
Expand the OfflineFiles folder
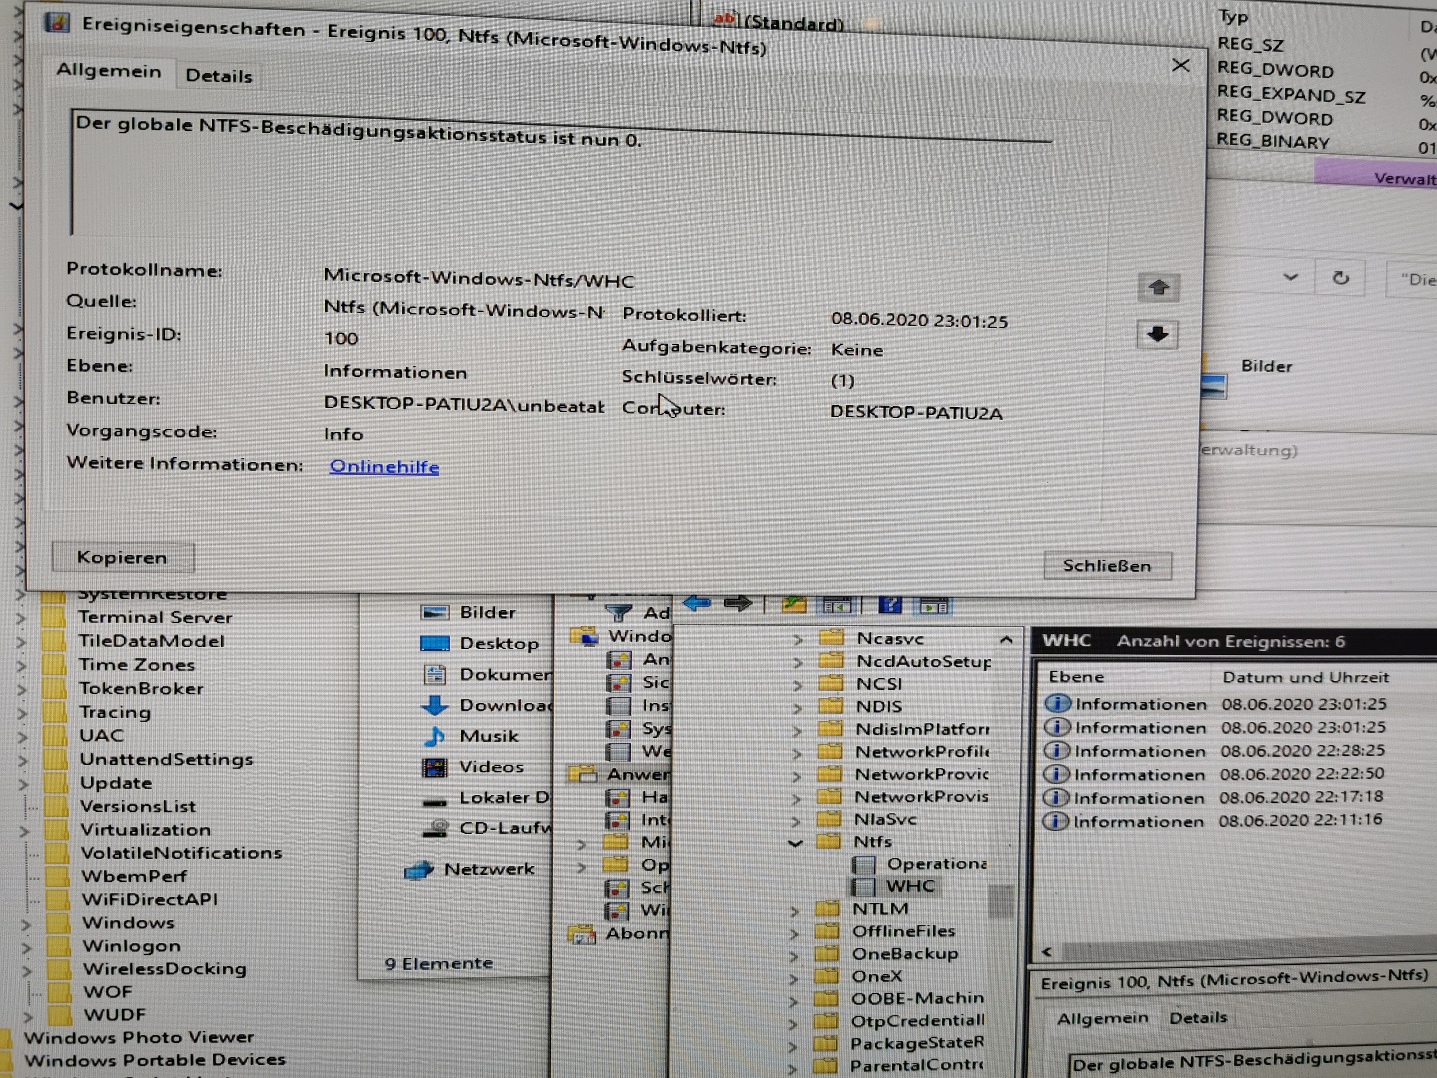click(794, 934)
